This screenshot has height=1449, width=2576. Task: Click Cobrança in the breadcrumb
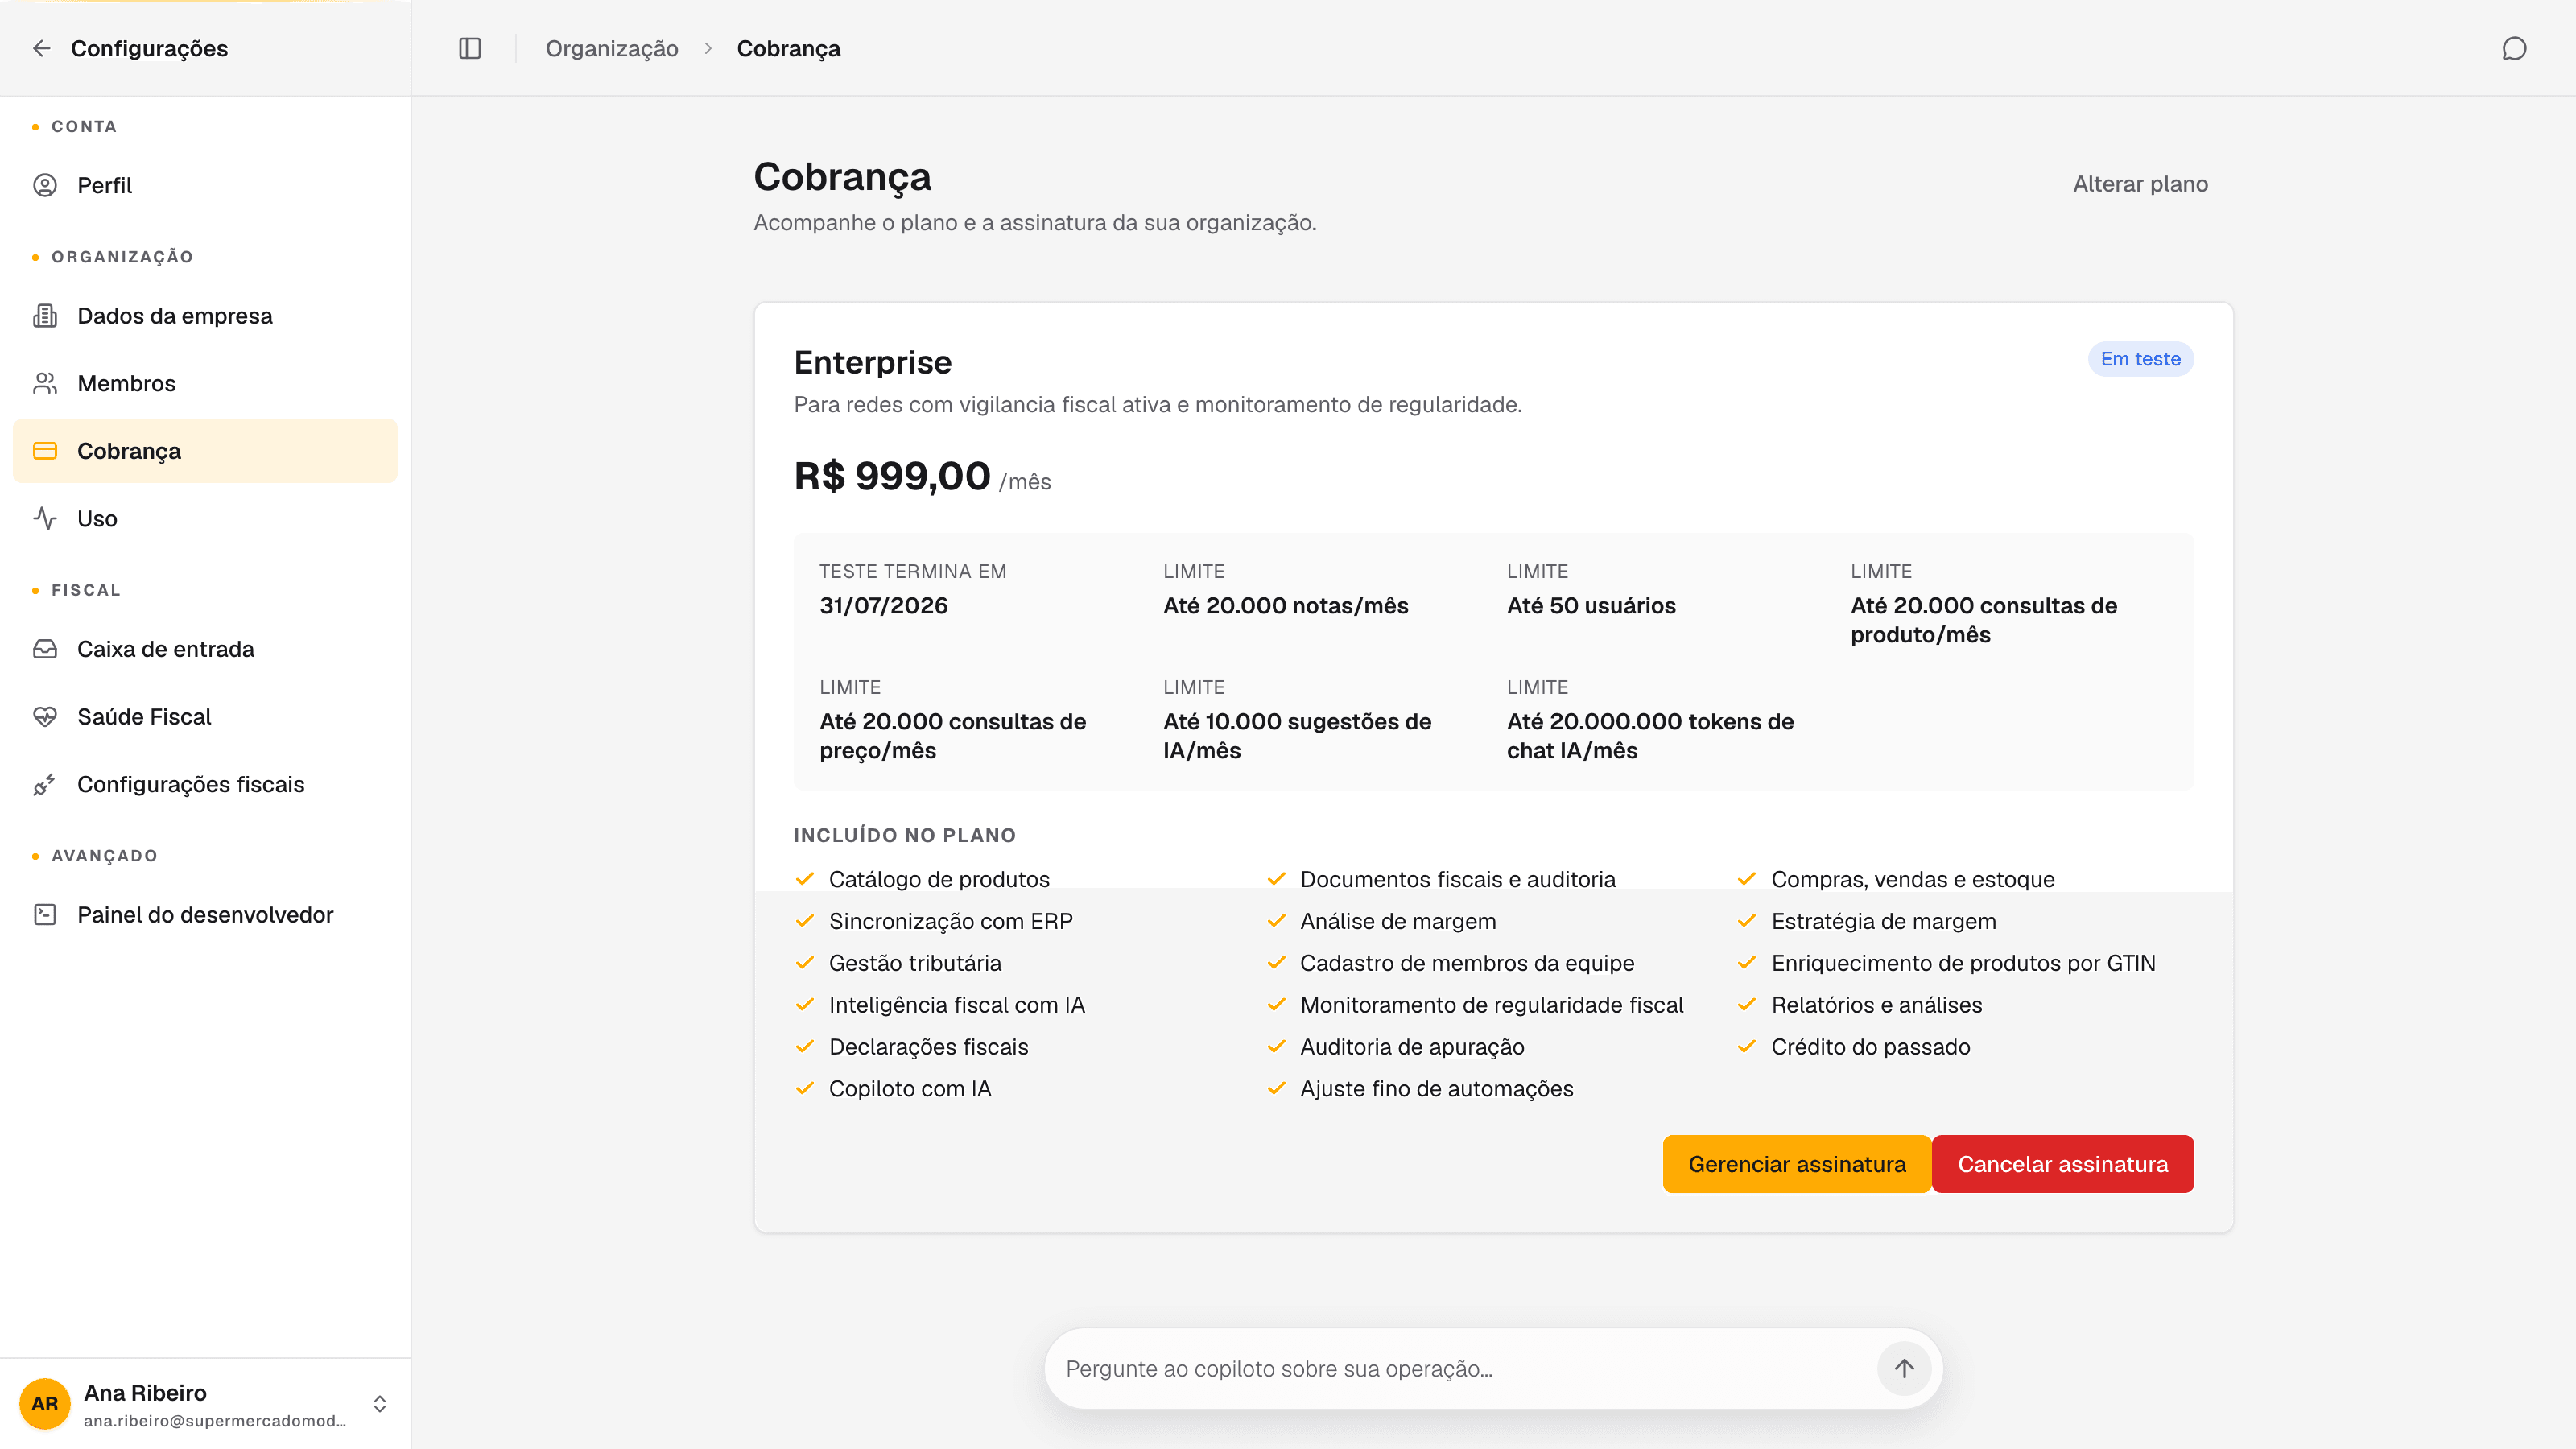pyautogui.click(x=789, y=48)
